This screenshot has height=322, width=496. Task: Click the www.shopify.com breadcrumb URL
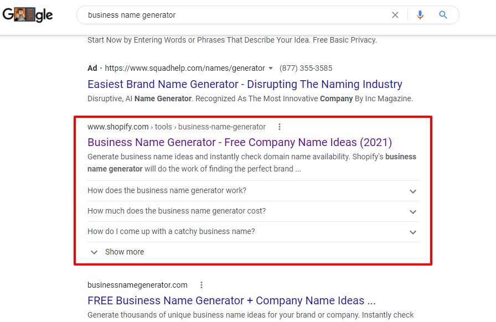coord(118,127)
